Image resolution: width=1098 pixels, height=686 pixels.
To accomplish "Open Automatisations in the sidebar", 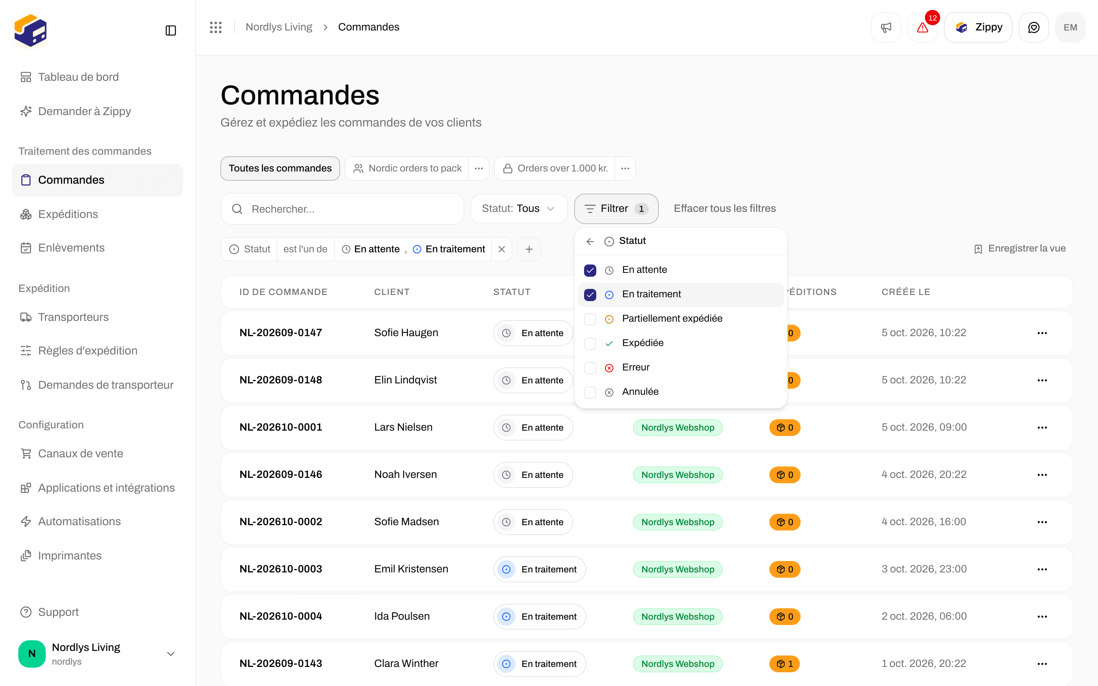I will 98,521.
